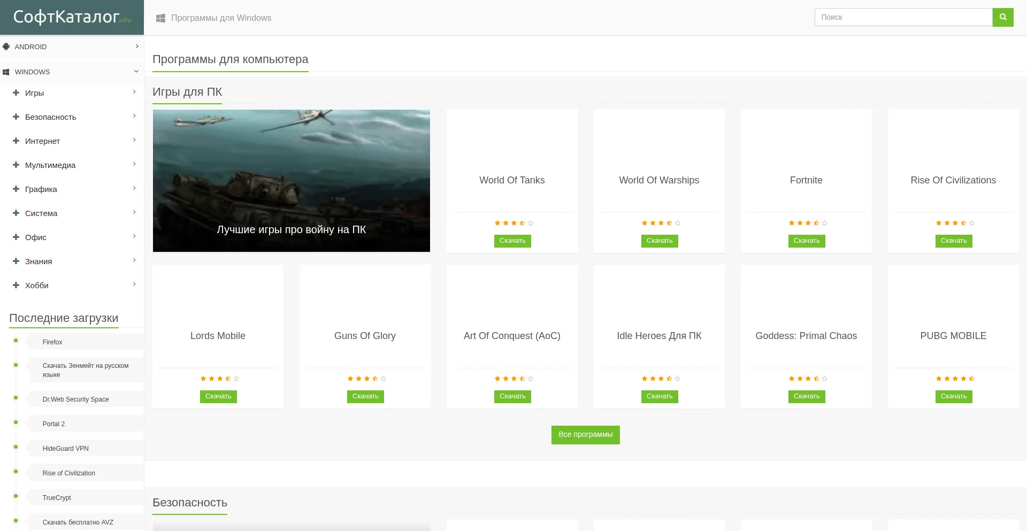Screen dimensions: 1027x531
Task: Expand the Игры category arrow
Action: pyautogui.click(x=134, y=92)
